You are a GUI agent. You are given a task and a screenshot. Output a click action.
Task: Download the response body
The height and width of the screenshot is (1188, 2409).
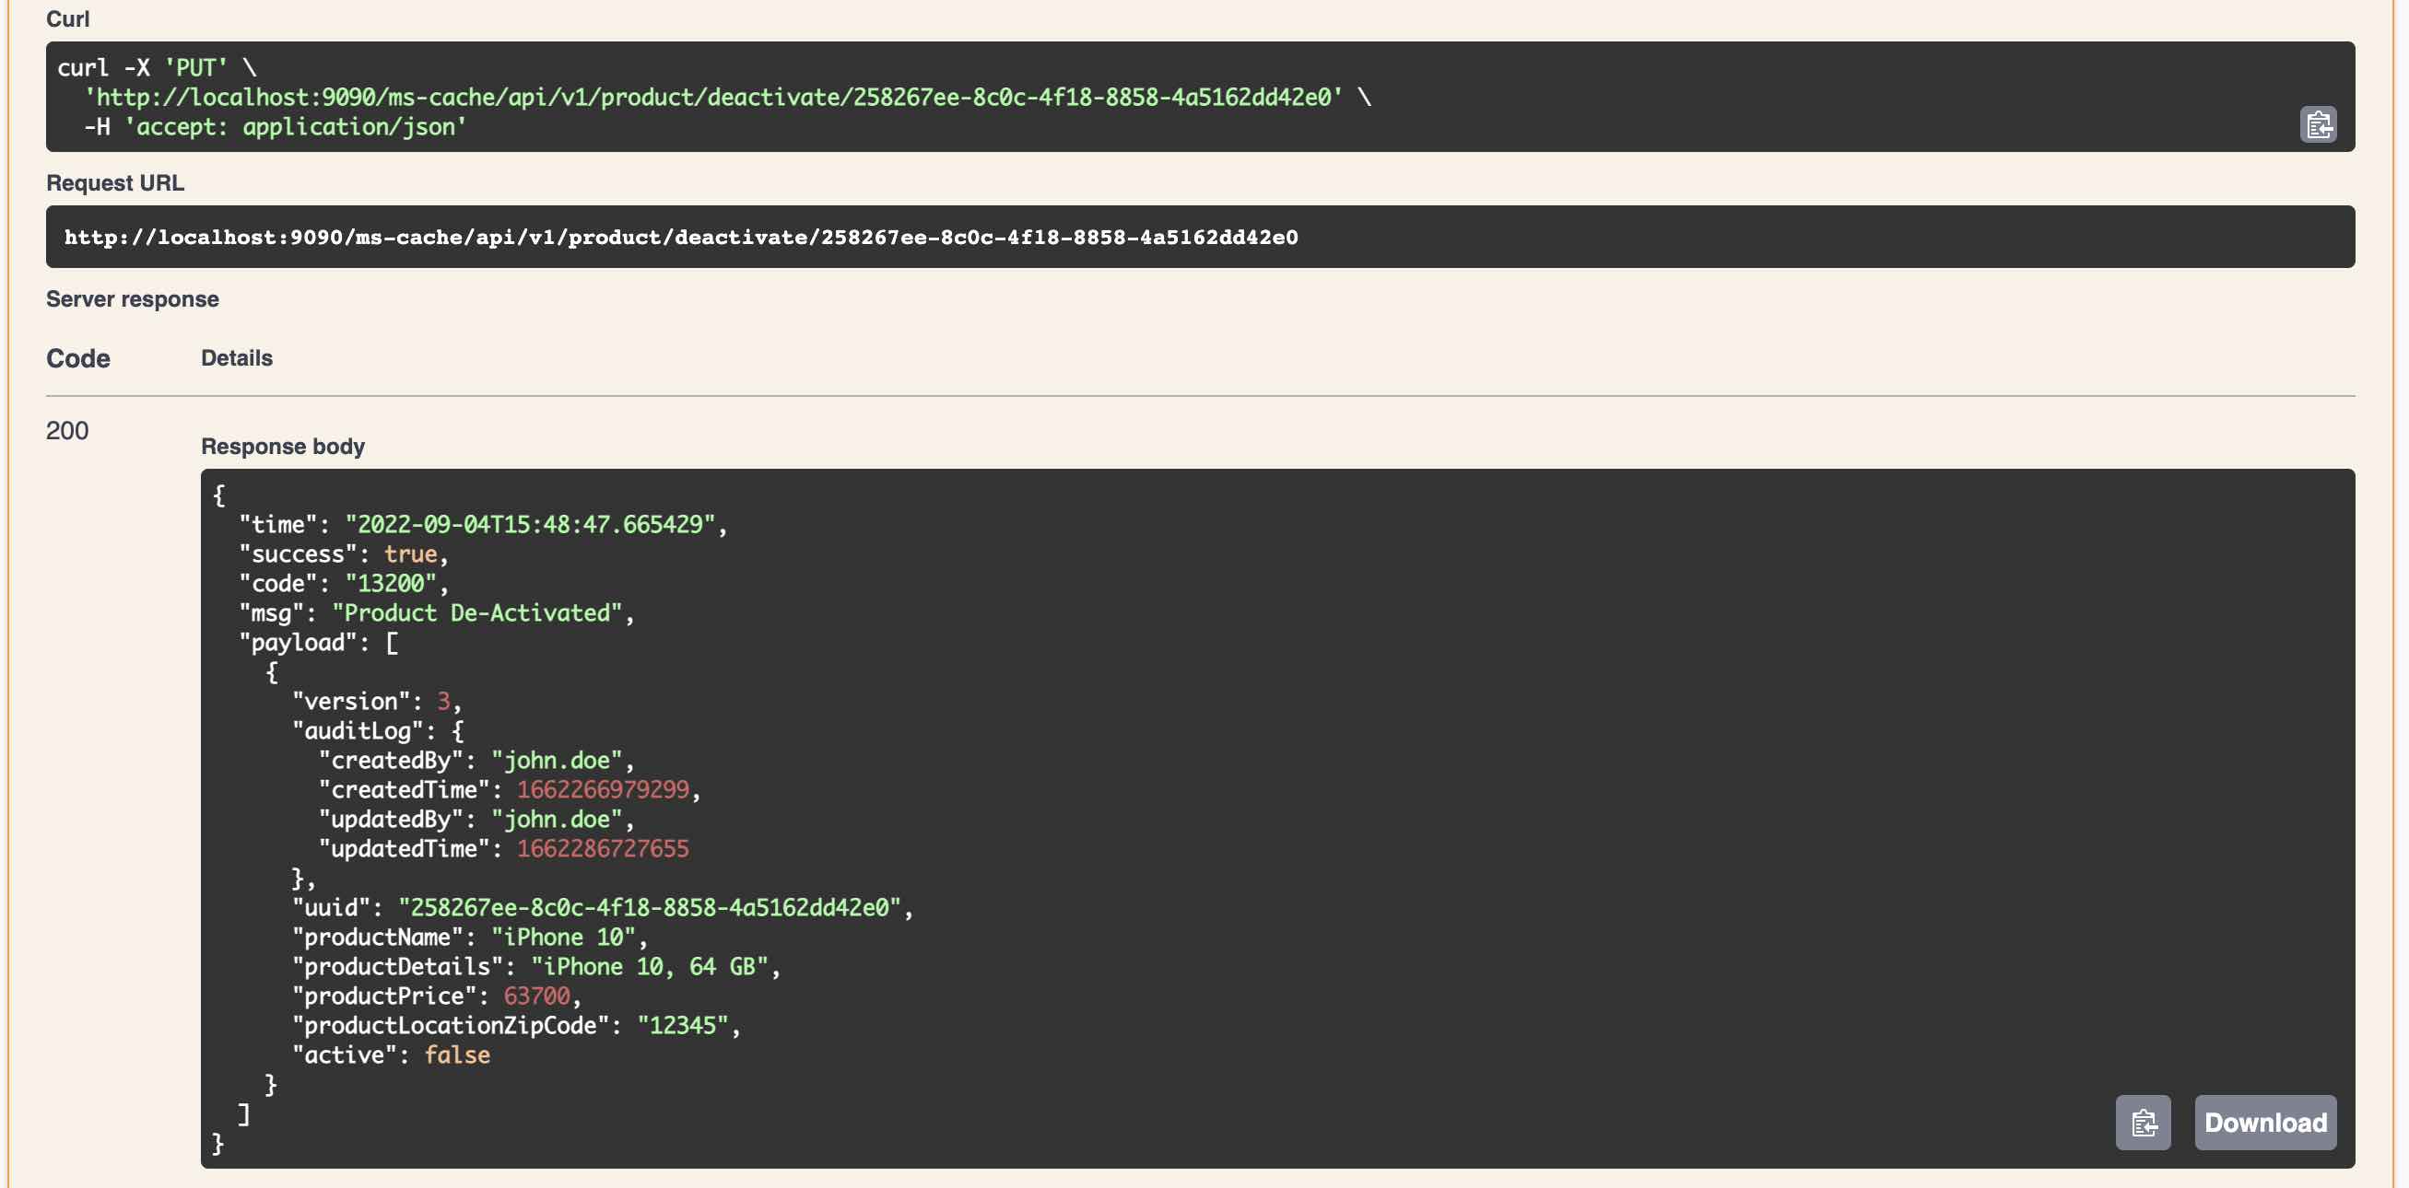tap(2264, 1122)
